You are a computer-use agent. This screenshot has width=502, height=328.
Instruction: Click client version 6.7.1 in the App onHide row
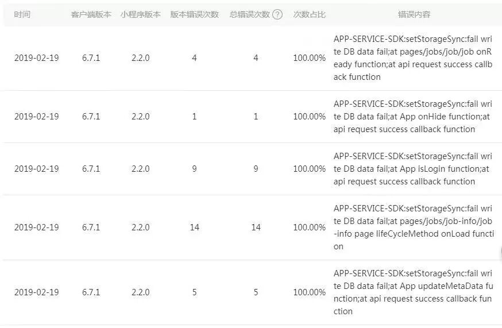click(91, 117)
